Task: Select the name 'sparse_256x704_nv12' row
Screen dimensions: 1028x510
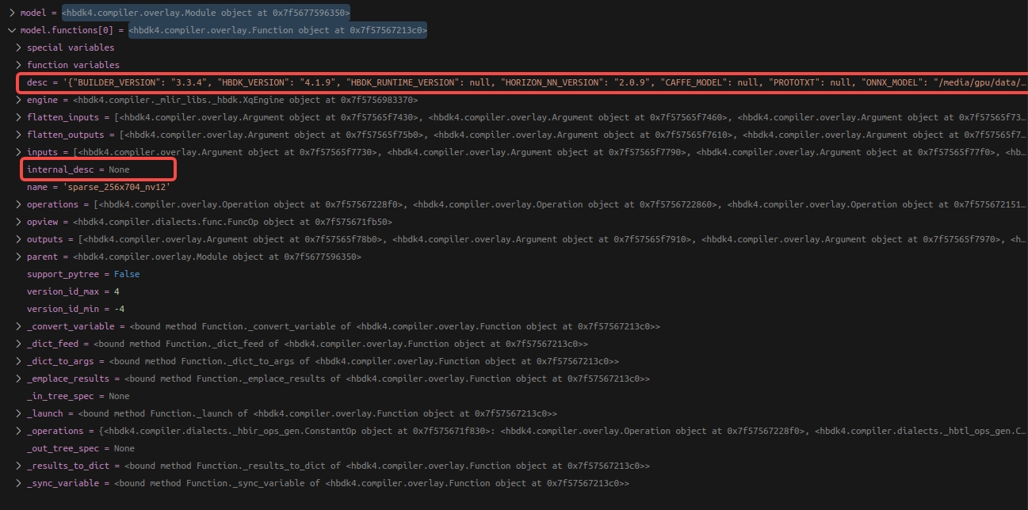Action: [98, 188]
